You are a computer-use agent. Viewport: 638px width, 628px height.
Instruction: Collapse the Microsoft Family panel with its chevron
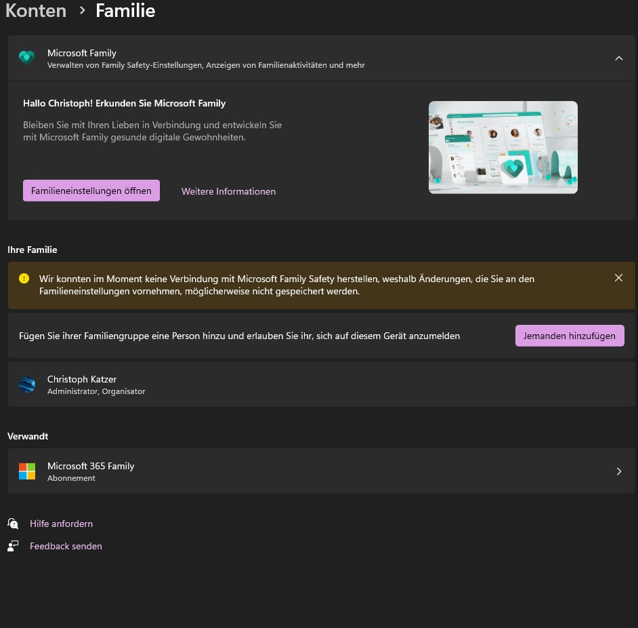[x=618, y=58]
